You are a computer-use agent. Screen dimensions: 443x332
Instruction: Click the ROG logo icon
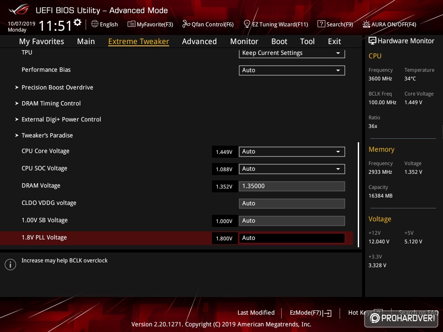19,10
